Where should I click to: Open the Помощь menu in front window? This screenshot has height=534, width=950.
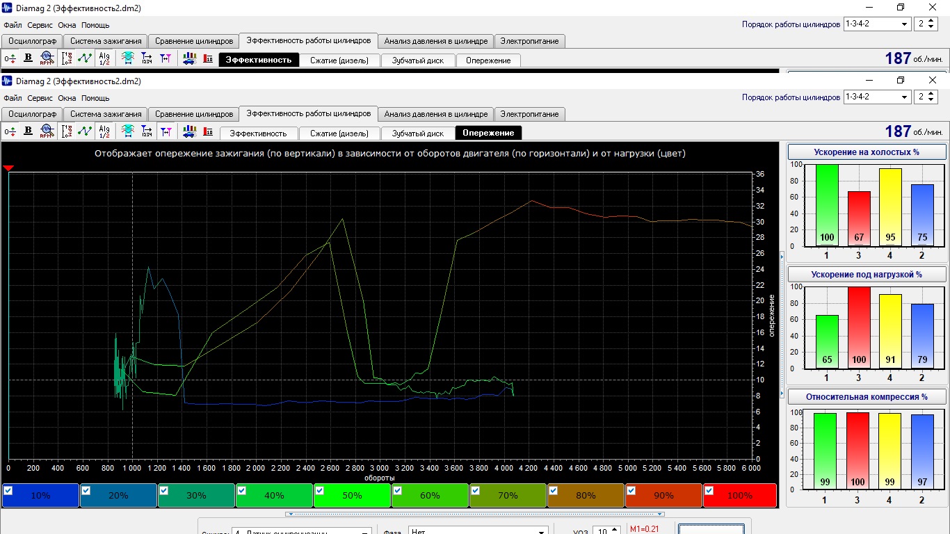[x=95, y=98]
